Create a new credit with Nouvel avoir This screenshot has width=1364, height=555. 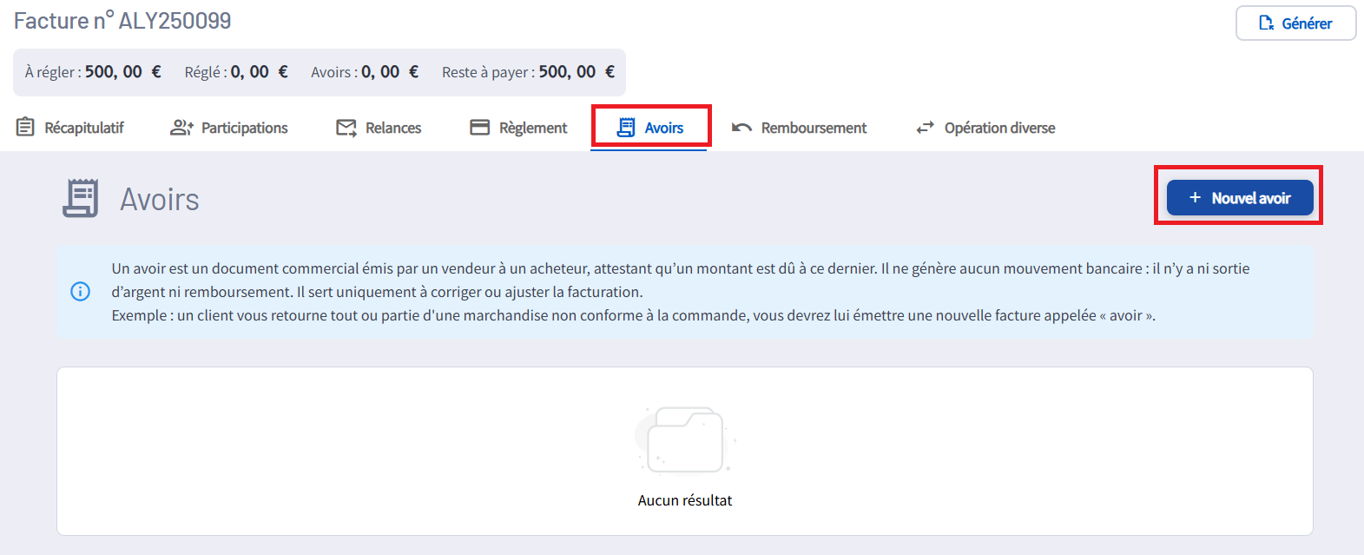(1239, 198)
